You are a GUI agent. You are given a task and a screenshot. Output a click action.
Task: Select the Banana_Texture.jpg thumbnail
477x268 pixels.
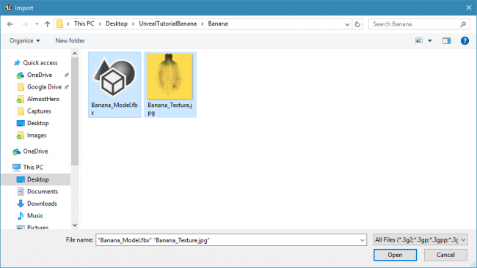[x=170, y=76]
